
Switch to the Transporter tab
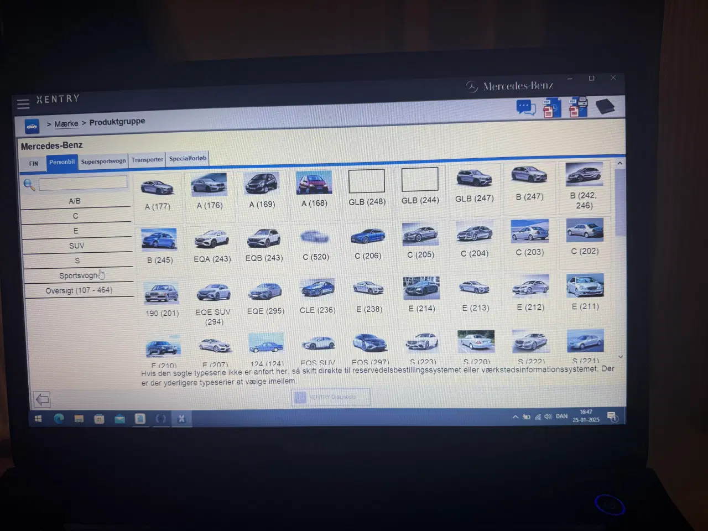pos(147,160)
